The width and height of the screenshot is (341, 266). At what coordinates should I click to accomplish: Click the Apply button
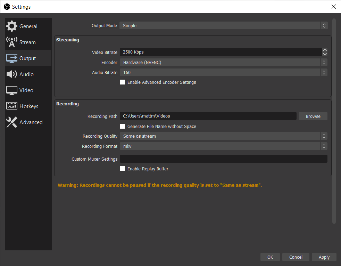(324, 257)
